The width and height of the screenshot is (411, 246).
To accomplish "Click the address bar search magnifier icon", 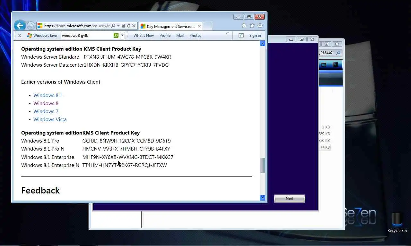I will point(113,26).
